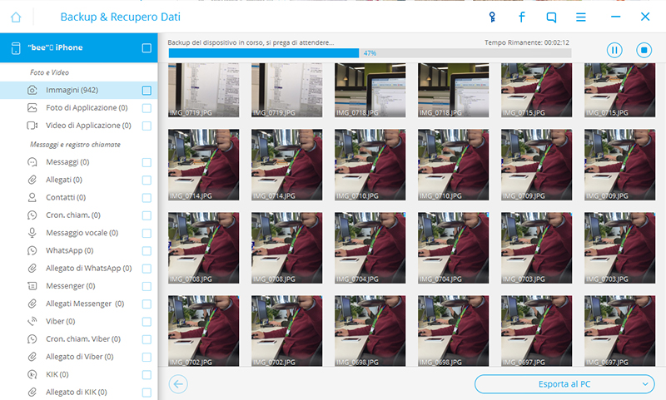Click the back arrow at bottom left

click(x=177, y=383)
